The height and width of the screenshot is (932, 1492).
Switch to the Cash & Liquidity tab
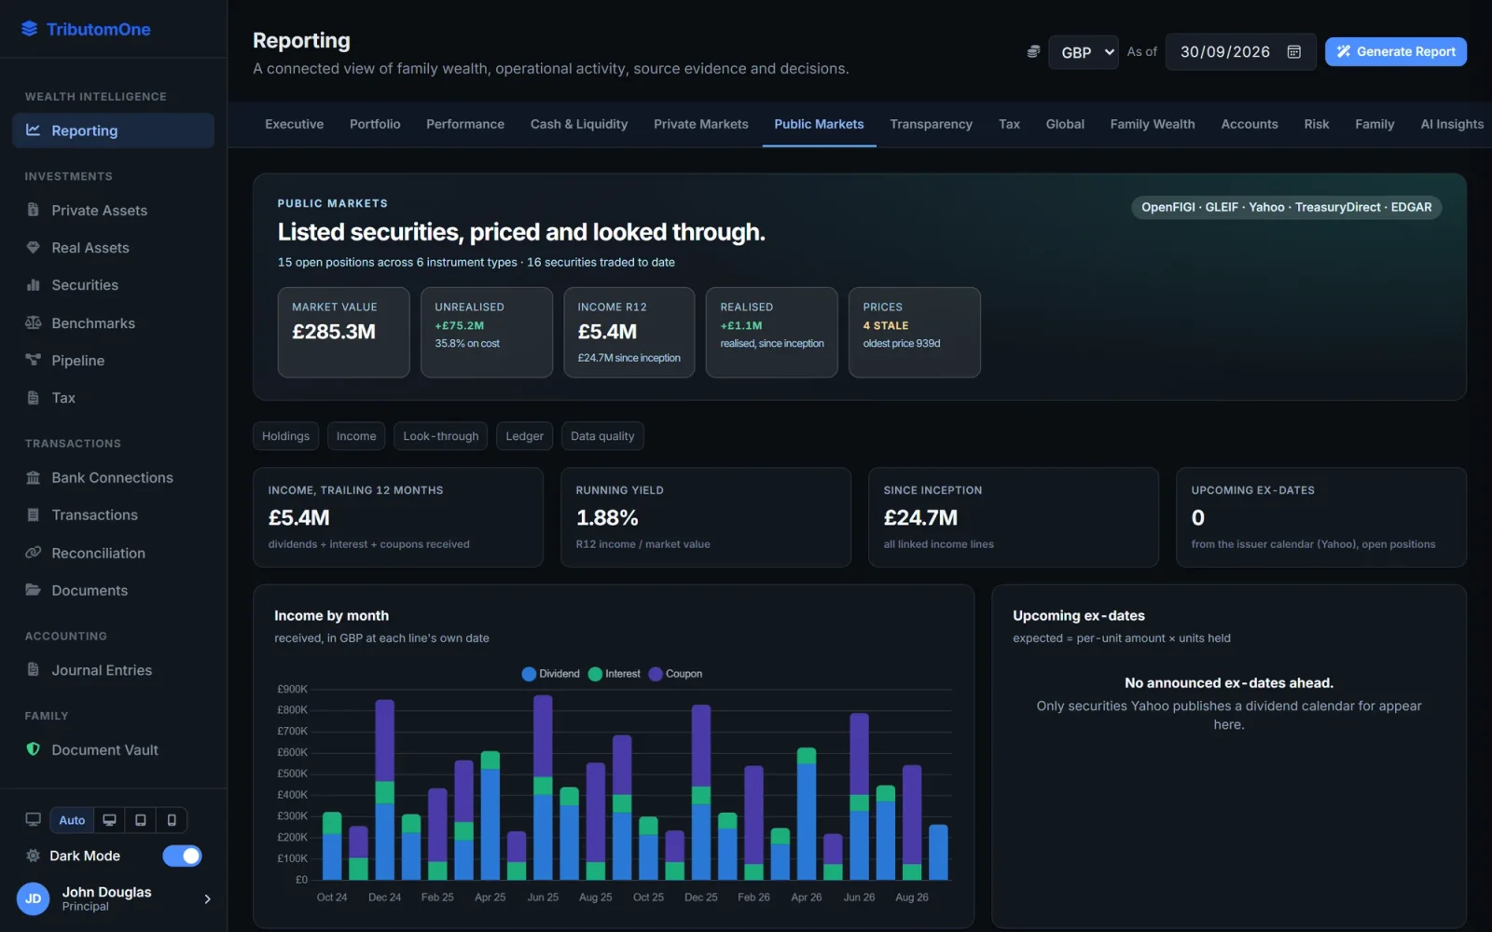tap(579, 124)
